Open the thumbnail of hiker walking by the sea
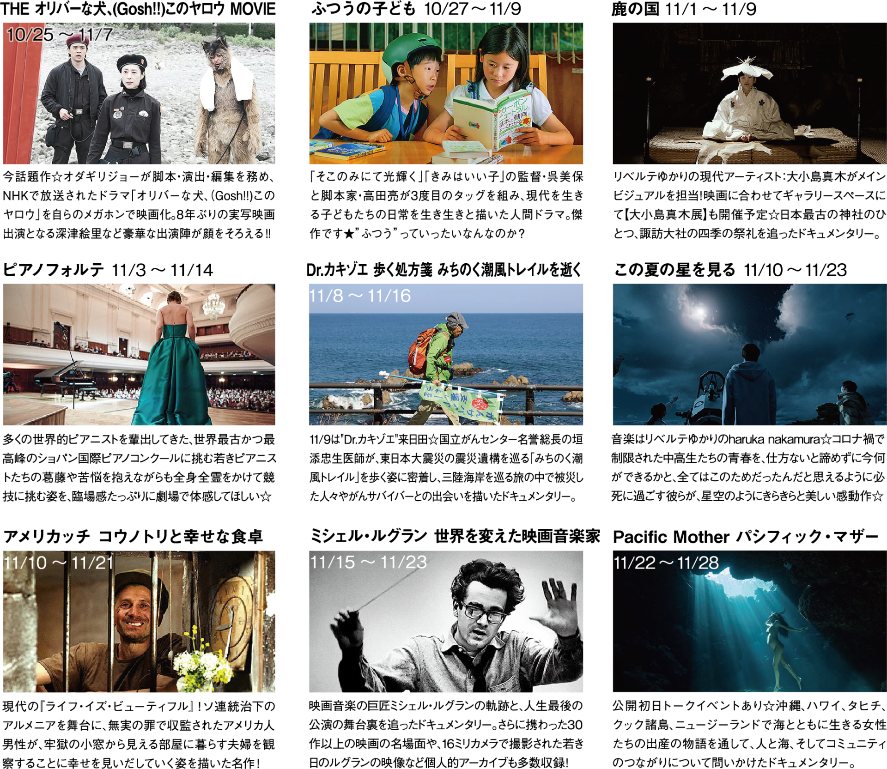The height and width of the screenshot is (769, 887). [446, 354]
